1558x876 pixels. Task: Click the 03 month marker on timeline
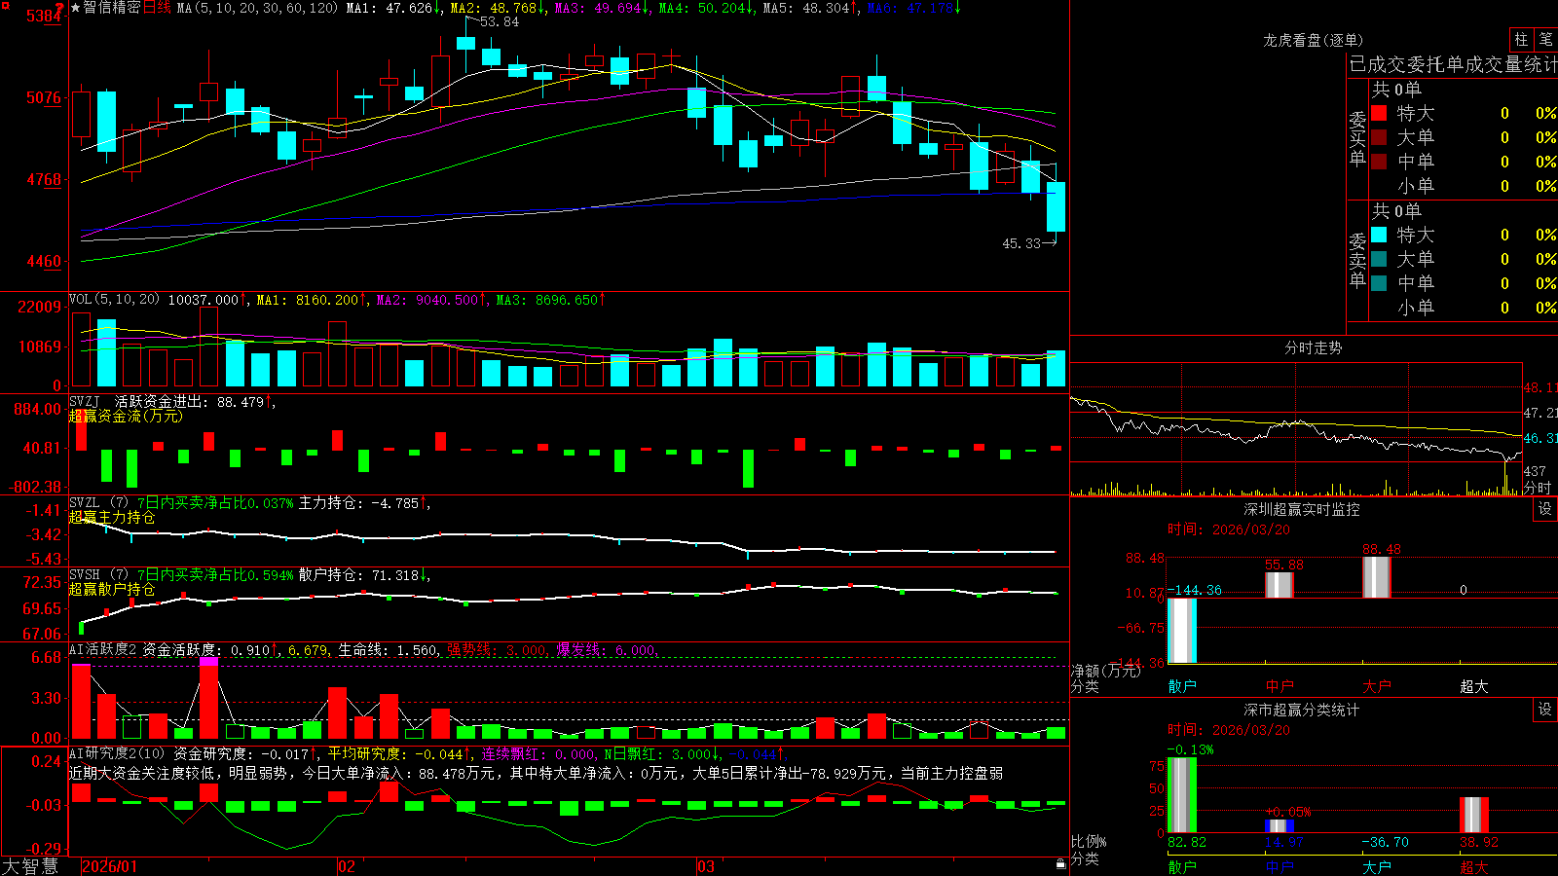(x=706, y=866)
